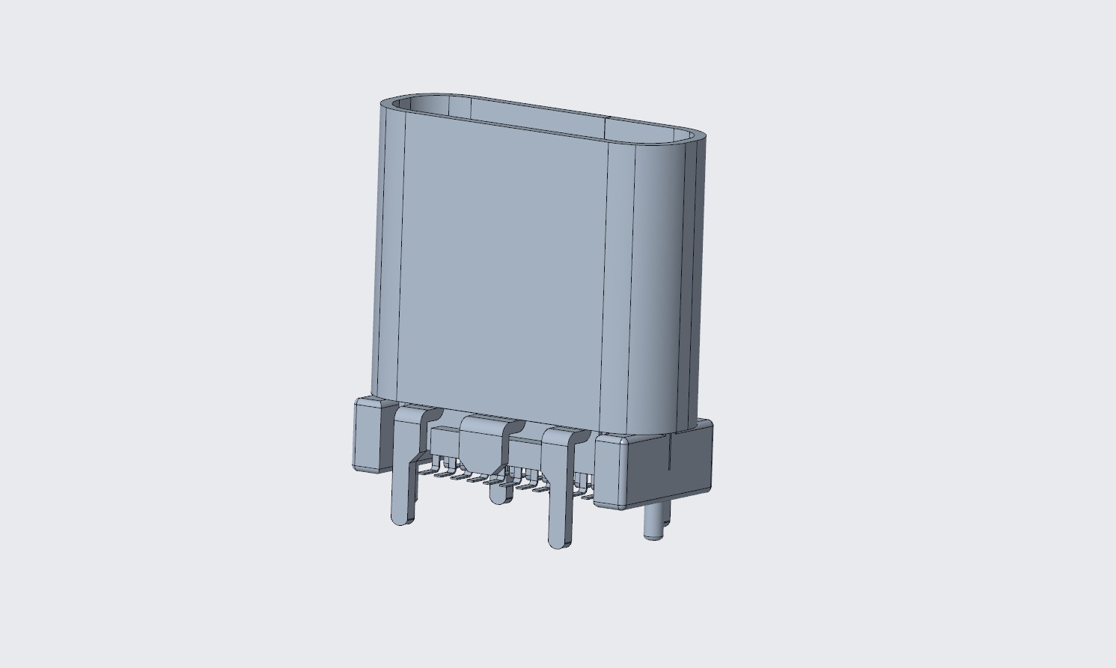Viewport: 1116px width, 668px height.
Task: Click the right plastic base block
Action: 653,464
